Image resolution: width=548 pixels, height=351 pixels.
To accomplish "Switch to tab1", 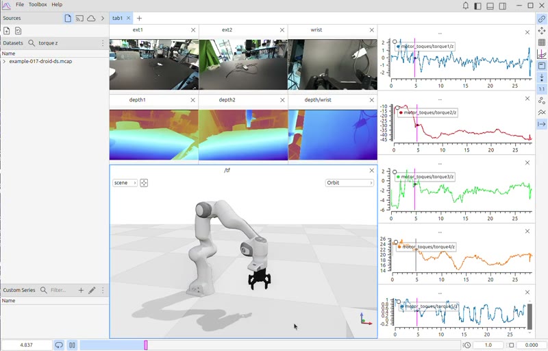I will tap(117, 19).
